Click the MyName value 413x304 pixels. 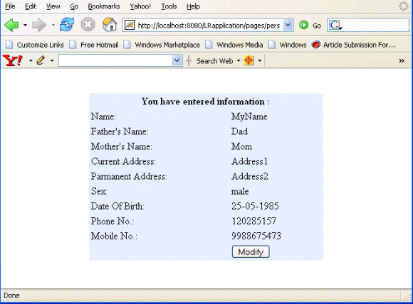tap(249, 116)
